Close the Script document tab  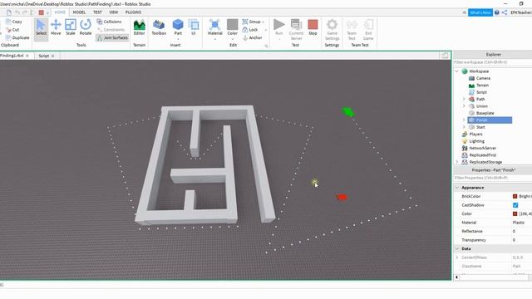[x=52, y=56]
